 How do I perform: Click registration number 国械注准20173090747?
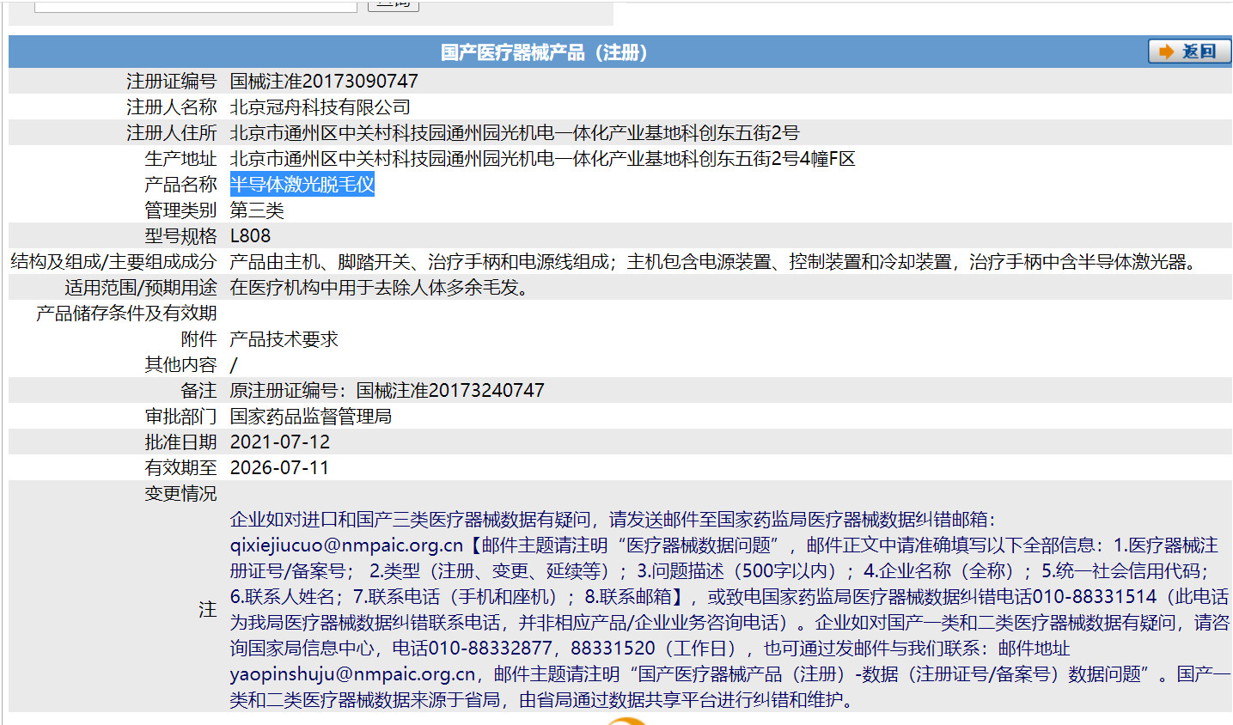[x=324, y=81]
